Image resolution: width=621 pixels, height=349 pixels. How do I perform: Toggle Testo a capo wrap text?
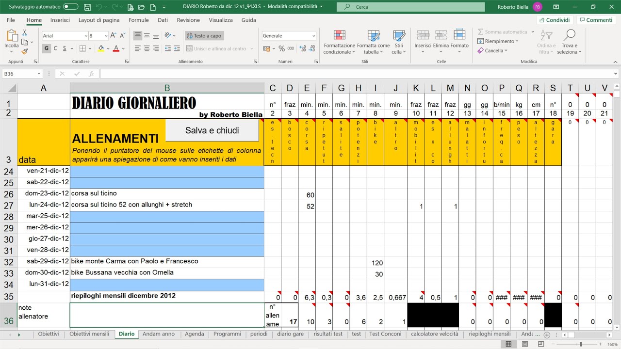(x=204, y=36)
